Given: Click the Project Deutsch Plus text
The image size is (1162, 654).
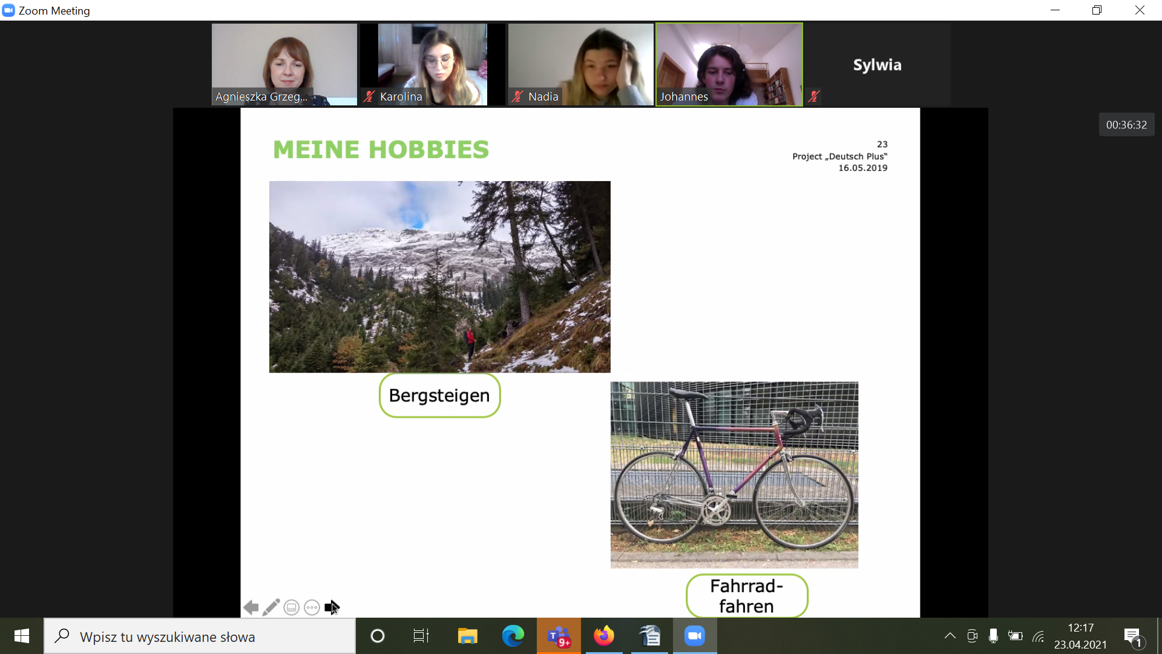Looking at the screenshot, I should pyautogui.click(x=840, y=156).
